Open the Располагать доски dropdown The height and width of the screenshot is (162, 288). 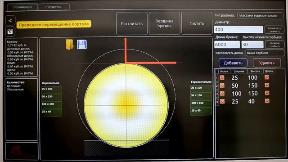click(265, 53)
